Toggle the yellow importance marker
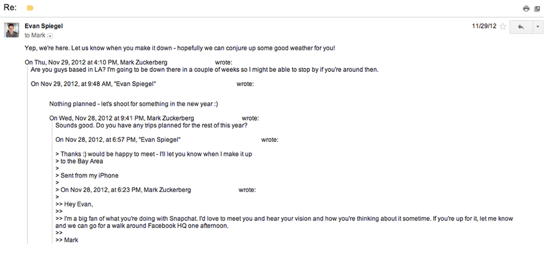 coord(30,8)
